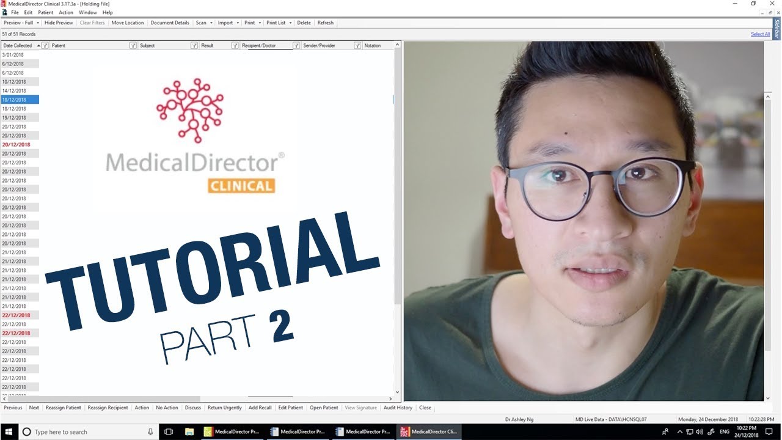The height and width of the screenshot is (440, 782).
Task: Expand the Scan dropdown arrow
Action: (211, 23)
